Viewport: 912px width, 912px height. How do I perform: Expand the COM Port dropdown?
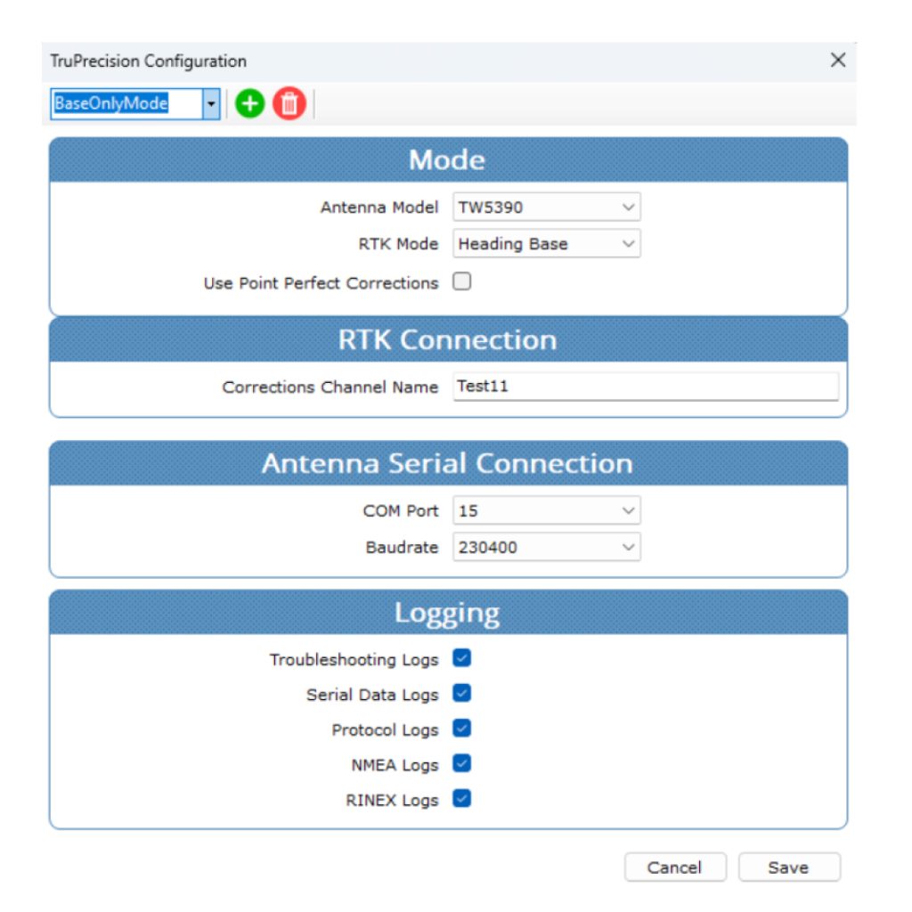point(546,511)
